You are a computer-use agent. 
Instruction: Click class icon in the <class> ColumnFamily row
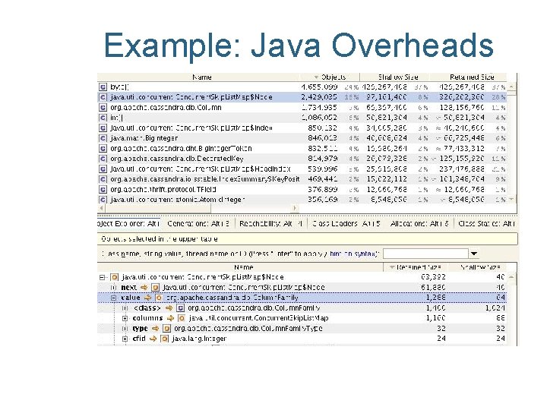click(x=180, y=307)
